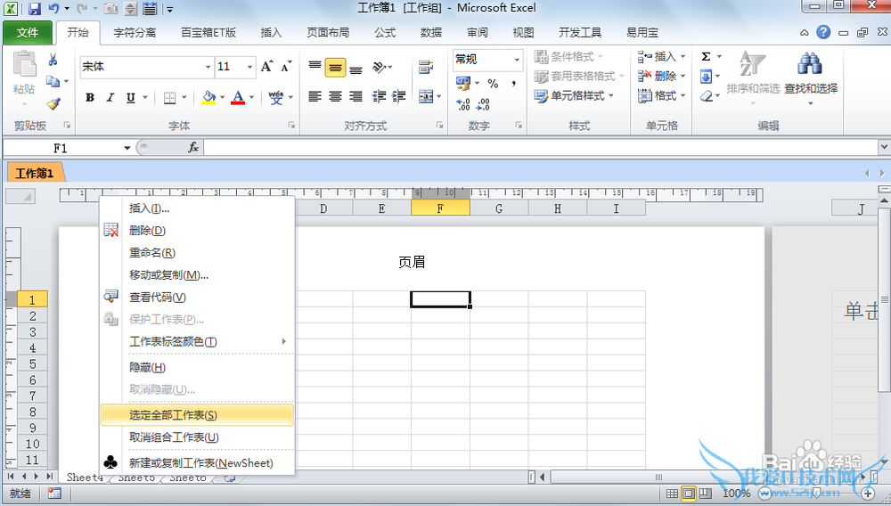Choose 移动或复制(M)... menu item
The width and height of the screenshot is (891, 506).
click(x=197, y=275)
